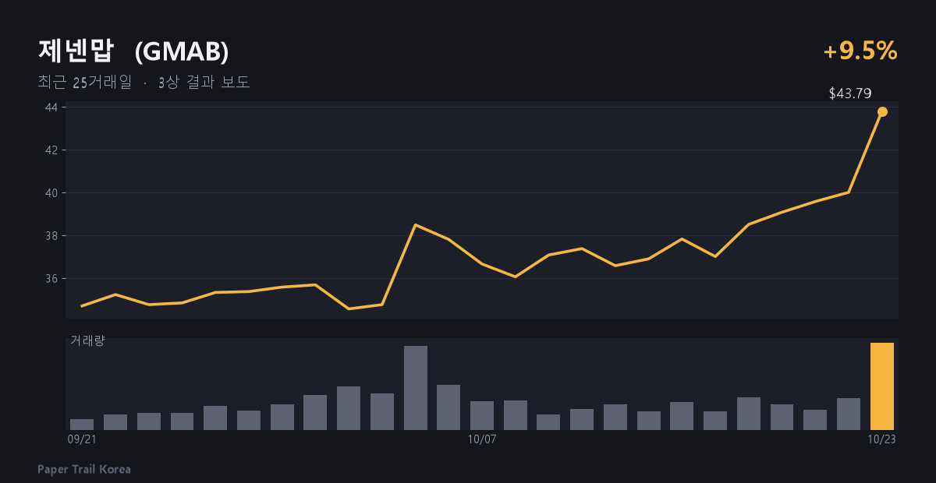The width and height of the screenshot is (936, 483).
Task: Click the highlighted orange volume bar for 10/23
Action: (x=882, y=386)
